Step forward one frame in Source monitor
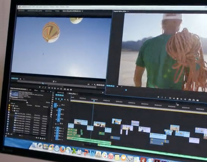 tap(58, 89)
